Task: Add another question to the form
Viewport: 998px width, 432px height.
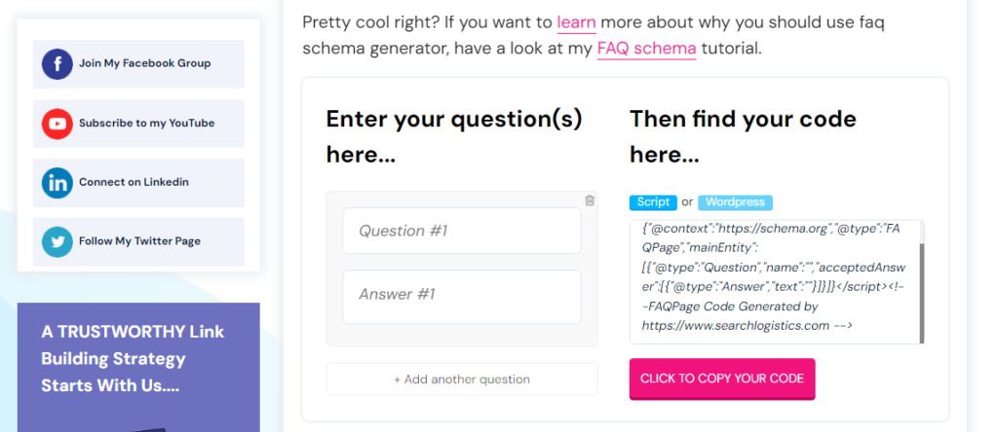Action: (x=462, y=379)
